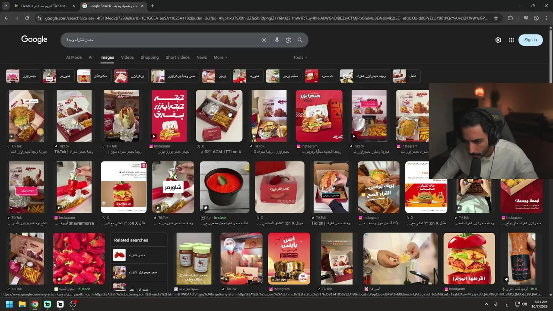
Task: Click the Sign in button
Action: [531, 40]
